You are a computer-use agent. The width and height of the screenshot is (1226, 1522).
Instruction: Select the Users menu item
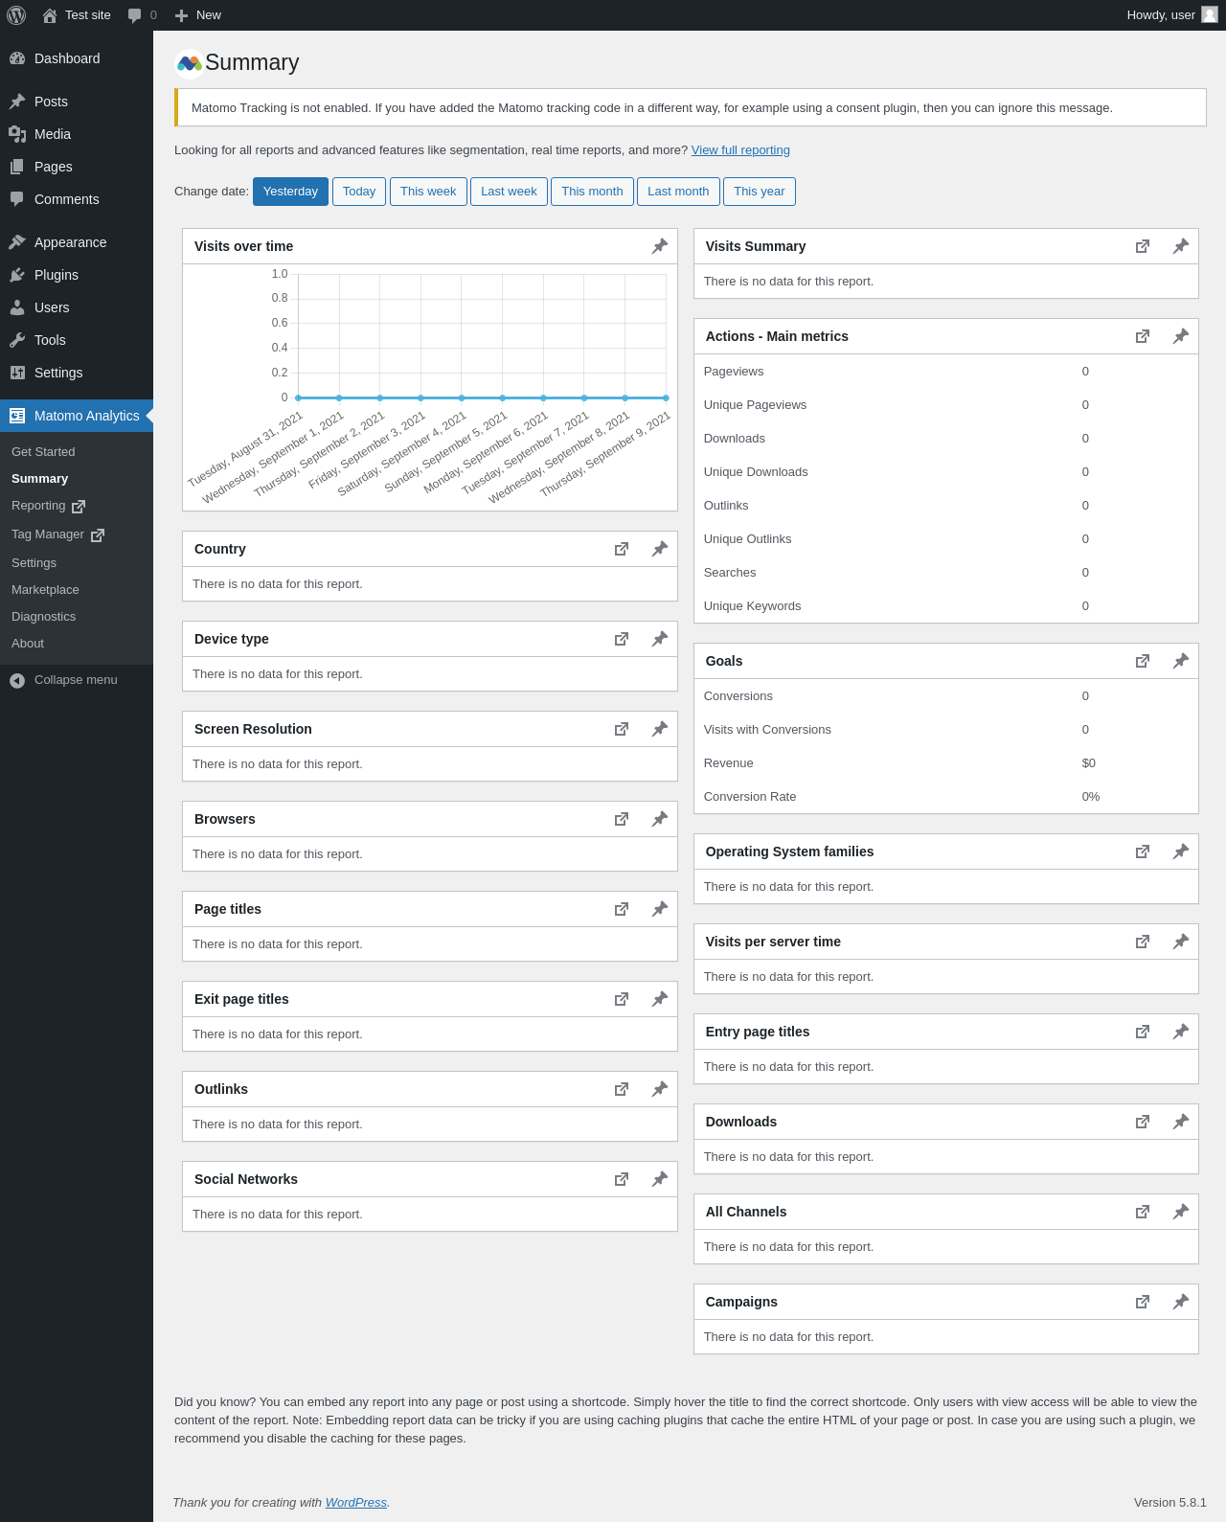[x=77, y=307]
